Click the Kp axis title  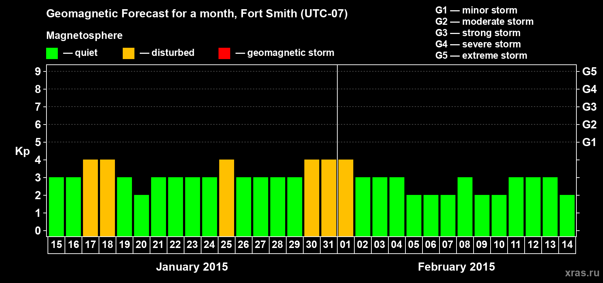[x=22, y=151]
